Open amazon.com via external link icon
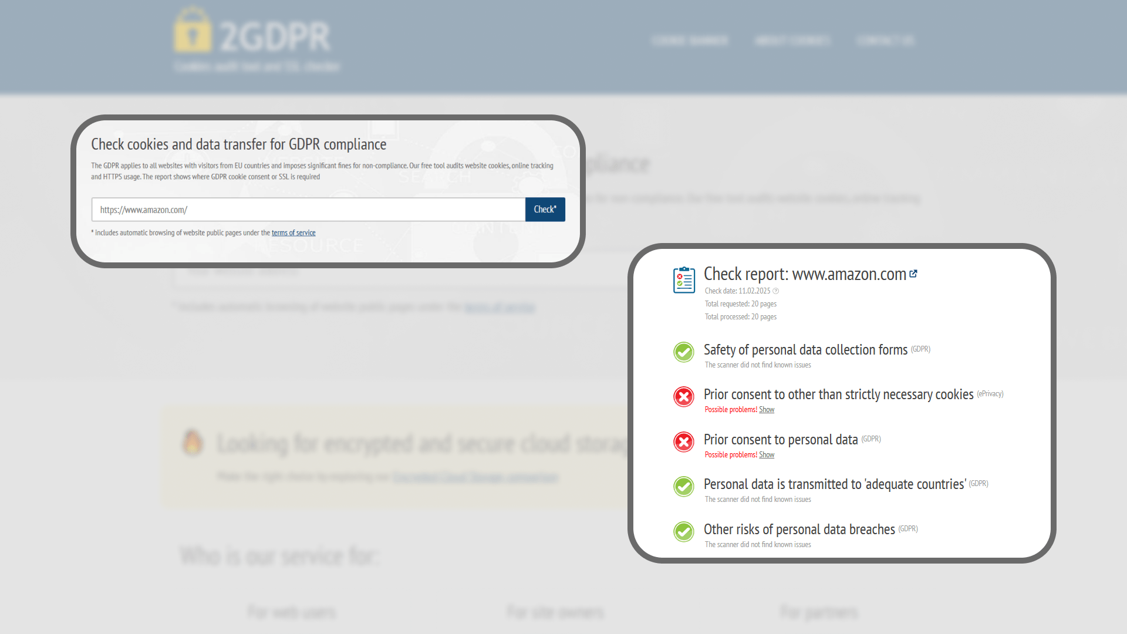Viewport: 1127px width, 634px height. coord(913,274)
